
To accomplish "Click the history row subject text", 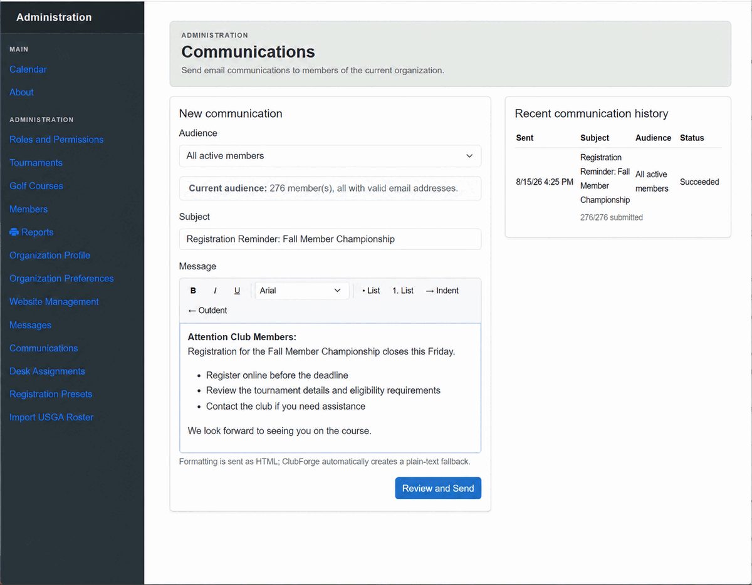I will pyautogui.click(x=605, y=179).
